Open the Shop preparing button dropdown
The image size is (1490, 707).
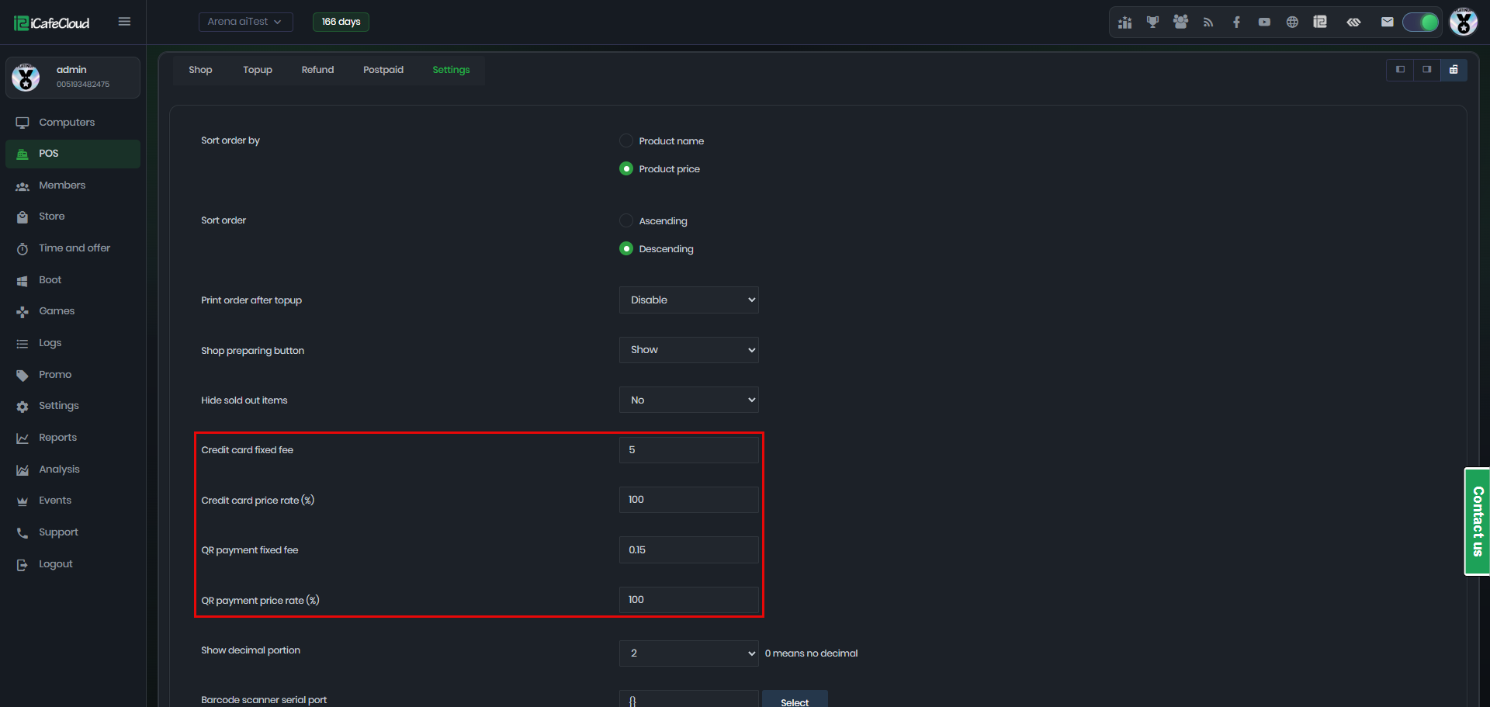tap(688, 350)
